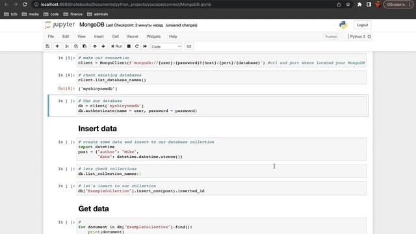Click the list_collection_names code cell
This screenshot has height=234, width=416.
222,171
